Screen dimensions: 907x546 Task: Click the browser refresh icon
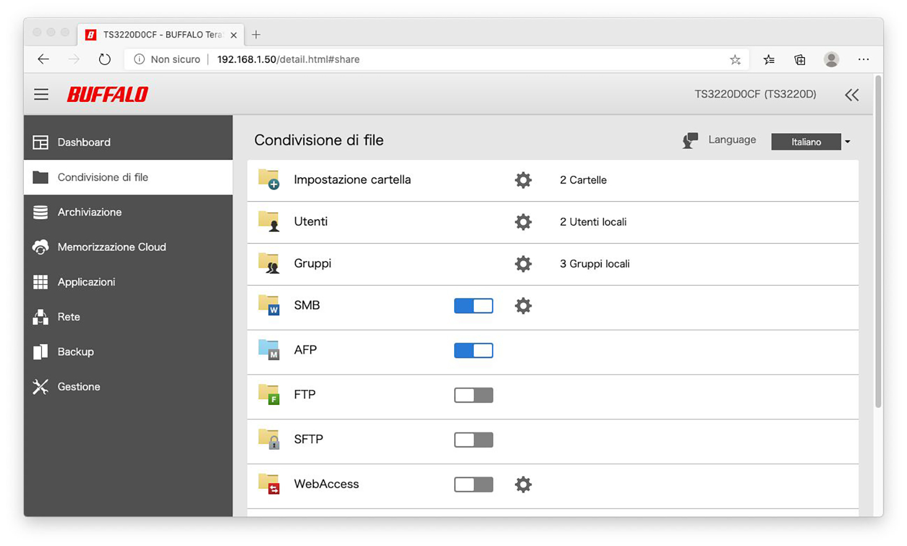(x=104, y=59)
